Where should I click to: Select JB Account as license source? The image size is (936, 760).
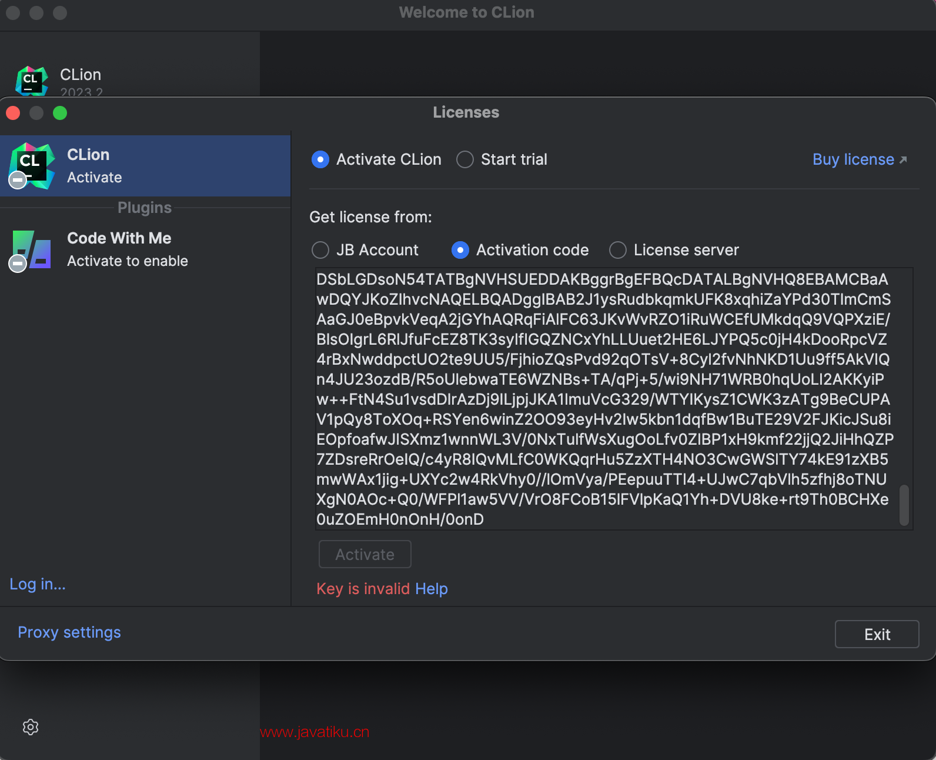[320, 250]
